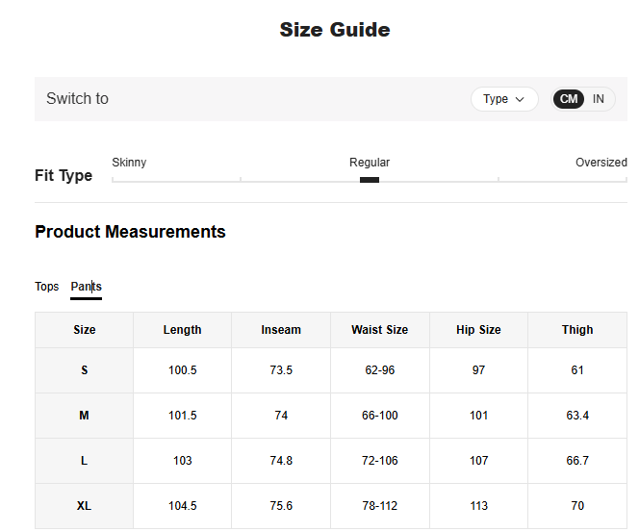
Task: Select the size L row label
Action: pyautogui.click(x=85, y=461)
